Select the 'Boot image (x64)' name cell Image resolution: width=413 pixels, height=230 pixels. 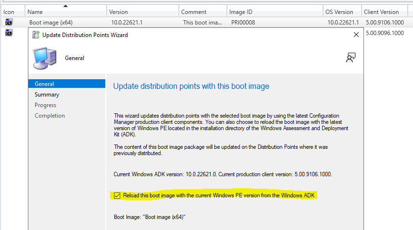pos(51,23)
